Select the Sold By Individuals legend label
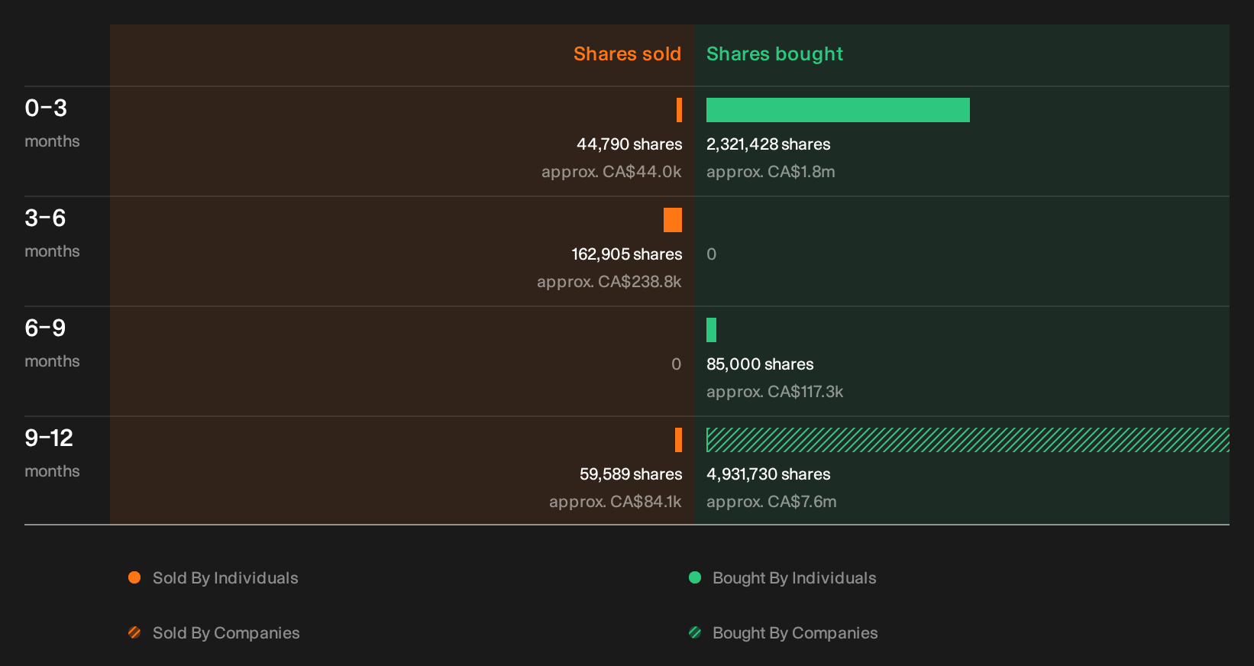1254x666 pixels. [x=225, y=578]
